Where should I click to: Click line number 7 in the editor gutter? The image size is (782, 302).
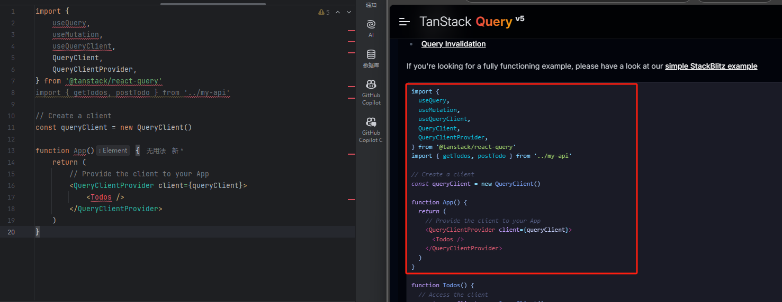(13, 81)
